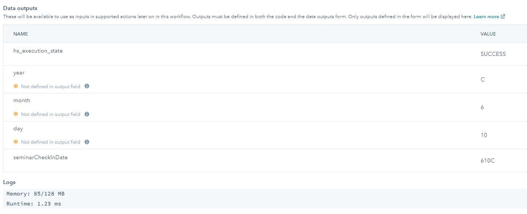Screen dimensions: 527x214
Task: Select the year output label
Action: [19, 73]
